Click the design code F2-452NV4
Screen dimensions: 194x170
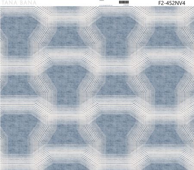pos(172,3)
